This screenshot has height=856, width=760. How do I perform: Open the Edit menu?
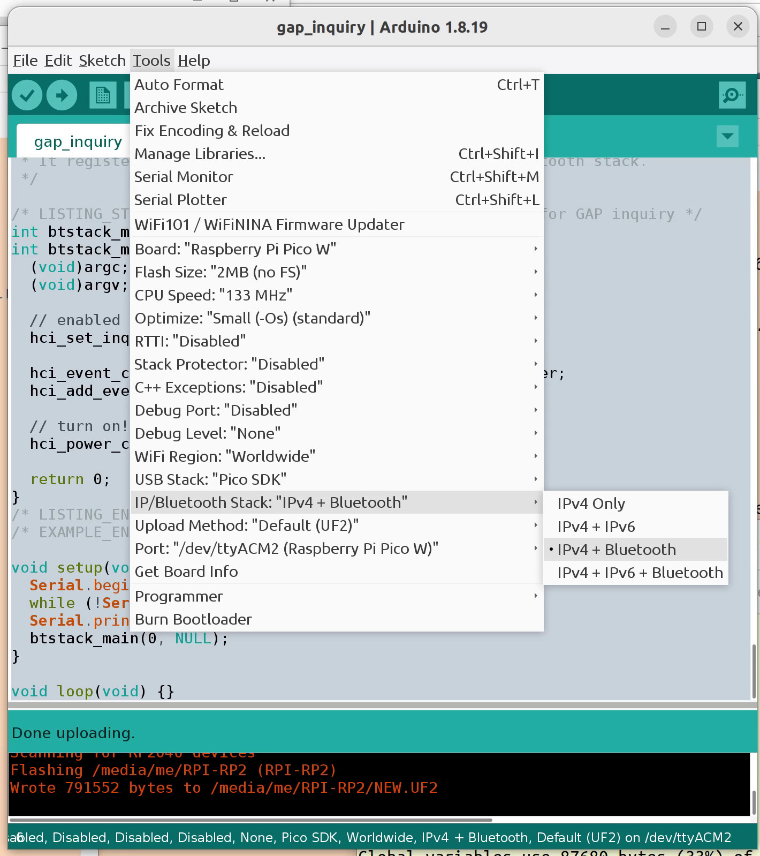coord(58,61)
